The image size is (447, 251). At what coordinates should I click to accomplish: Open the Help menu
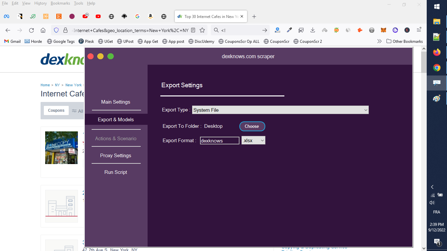[x=91, y=3]
